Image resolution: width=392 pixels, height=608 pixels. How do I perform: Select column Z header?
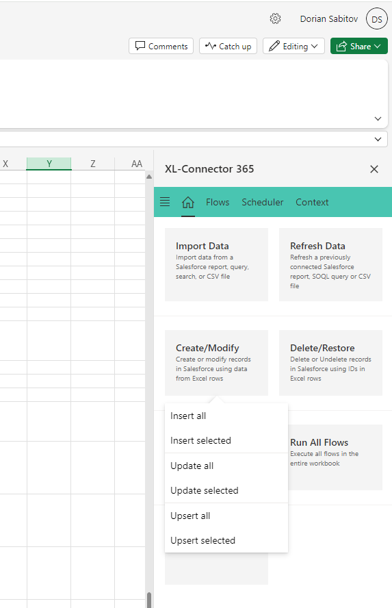point(93,164)
